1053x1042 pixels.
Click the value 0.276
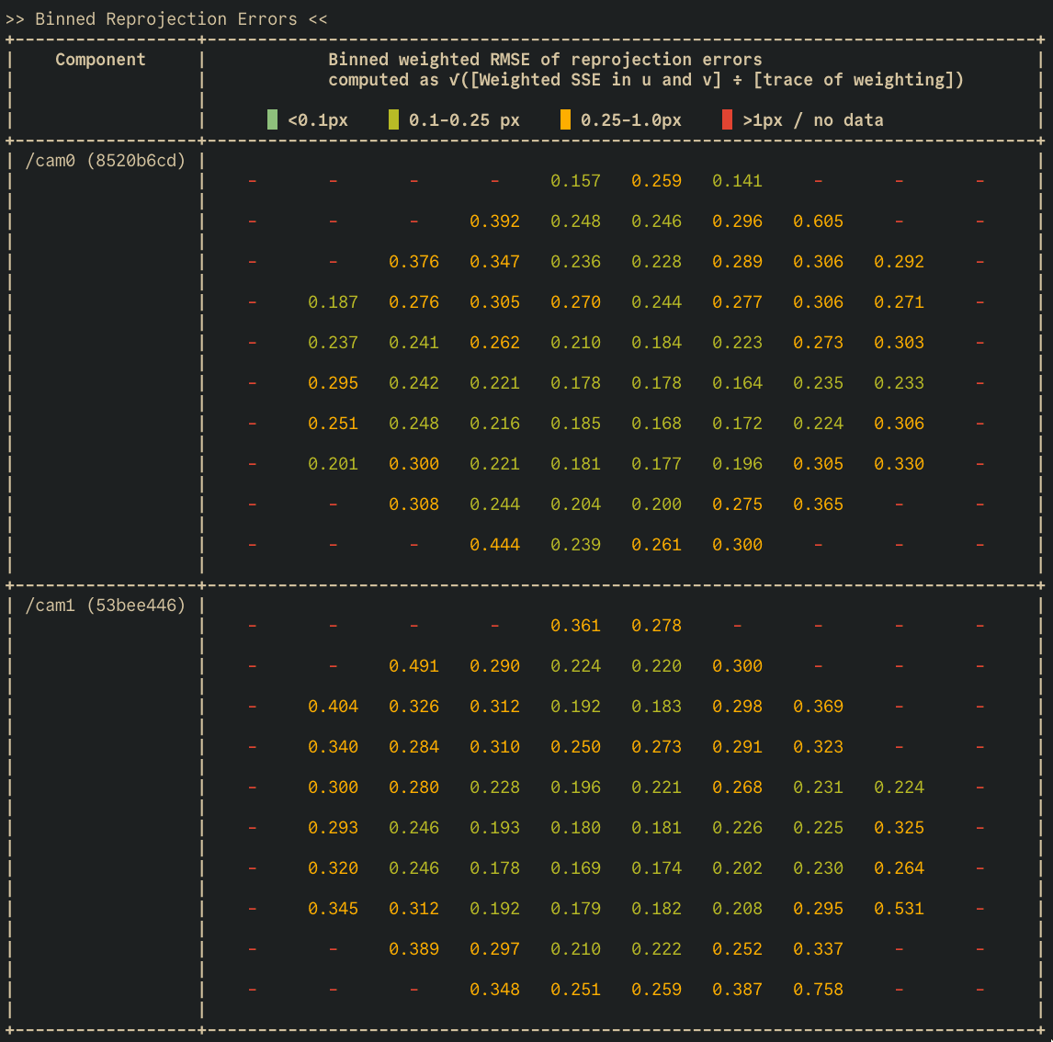413,303
